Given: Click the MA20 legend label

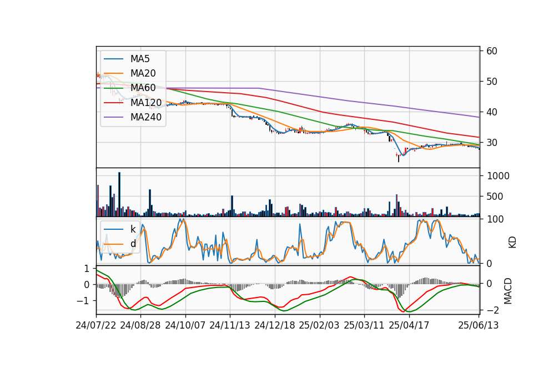Looking at the screenshot, I should coord(143,73).
